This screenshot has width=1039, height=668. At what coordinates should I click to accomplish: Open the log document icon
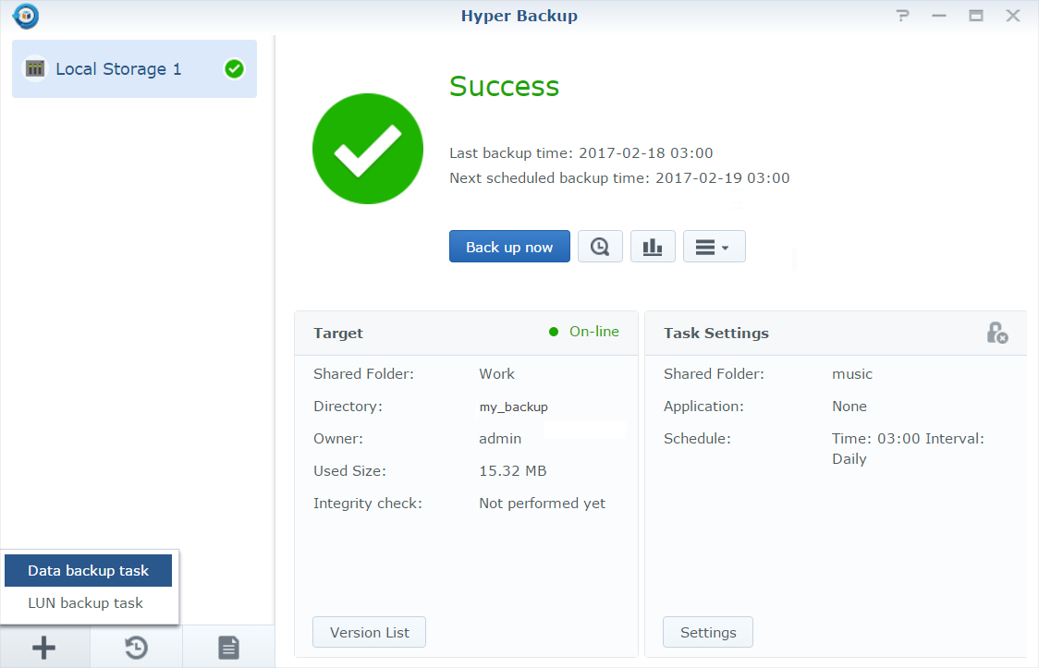pyautogui.click(x=228, y=648)
